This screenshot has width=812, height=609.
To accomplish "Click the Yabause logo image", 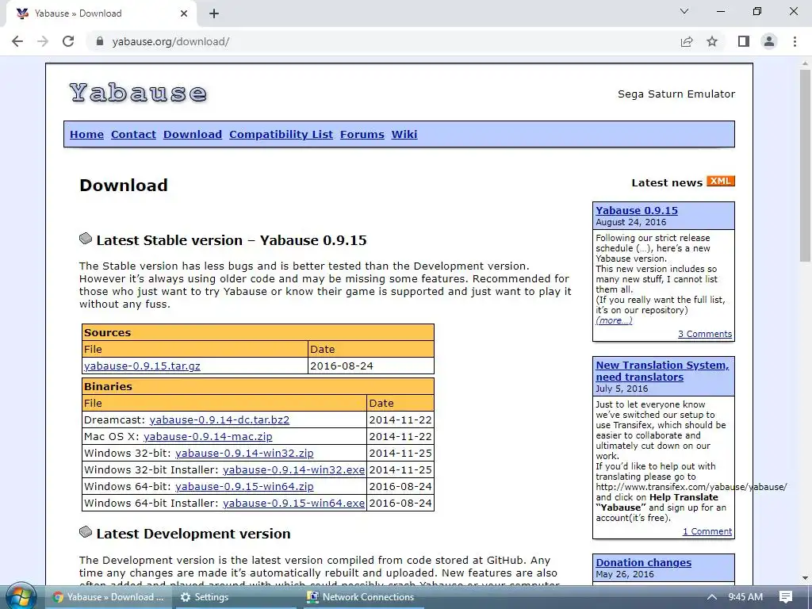I will (x=138, y=94).
